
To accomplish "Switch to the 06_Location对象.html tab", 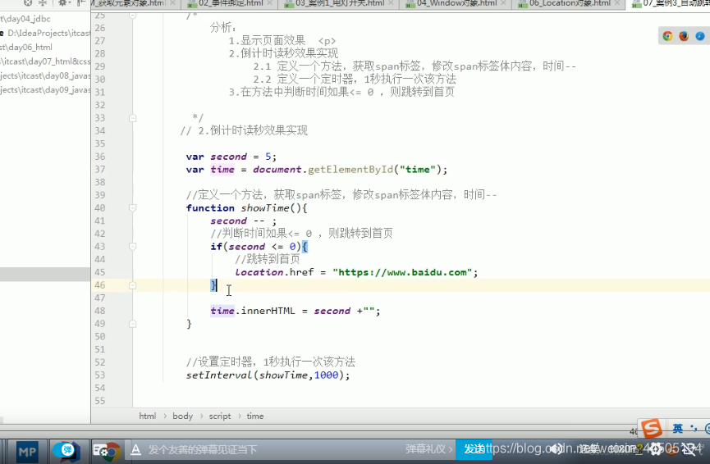I will click(x=570, y=3).
